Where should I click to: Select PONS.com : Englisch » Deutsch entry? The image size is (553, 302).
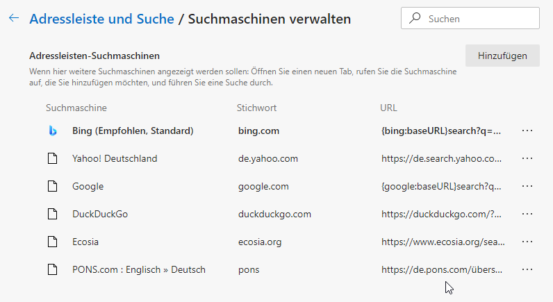pos(139,269)
